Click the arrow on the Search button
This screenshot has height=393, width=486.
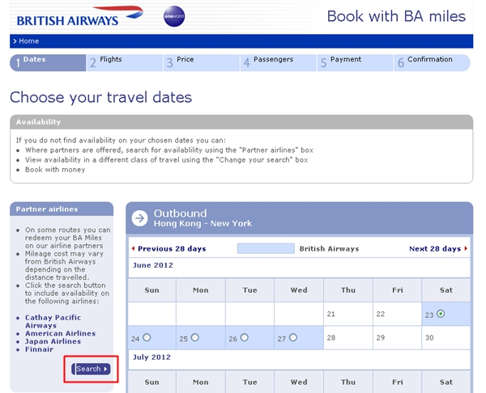click(x=105, y=369)
